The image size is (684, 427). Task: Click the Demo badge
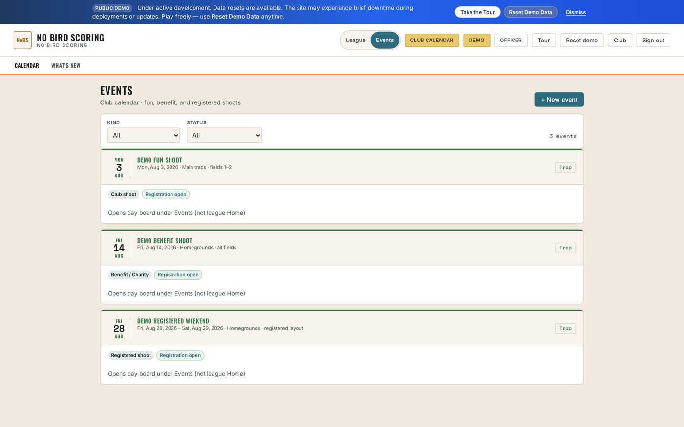pyautogui.click(x=476, y=40)
